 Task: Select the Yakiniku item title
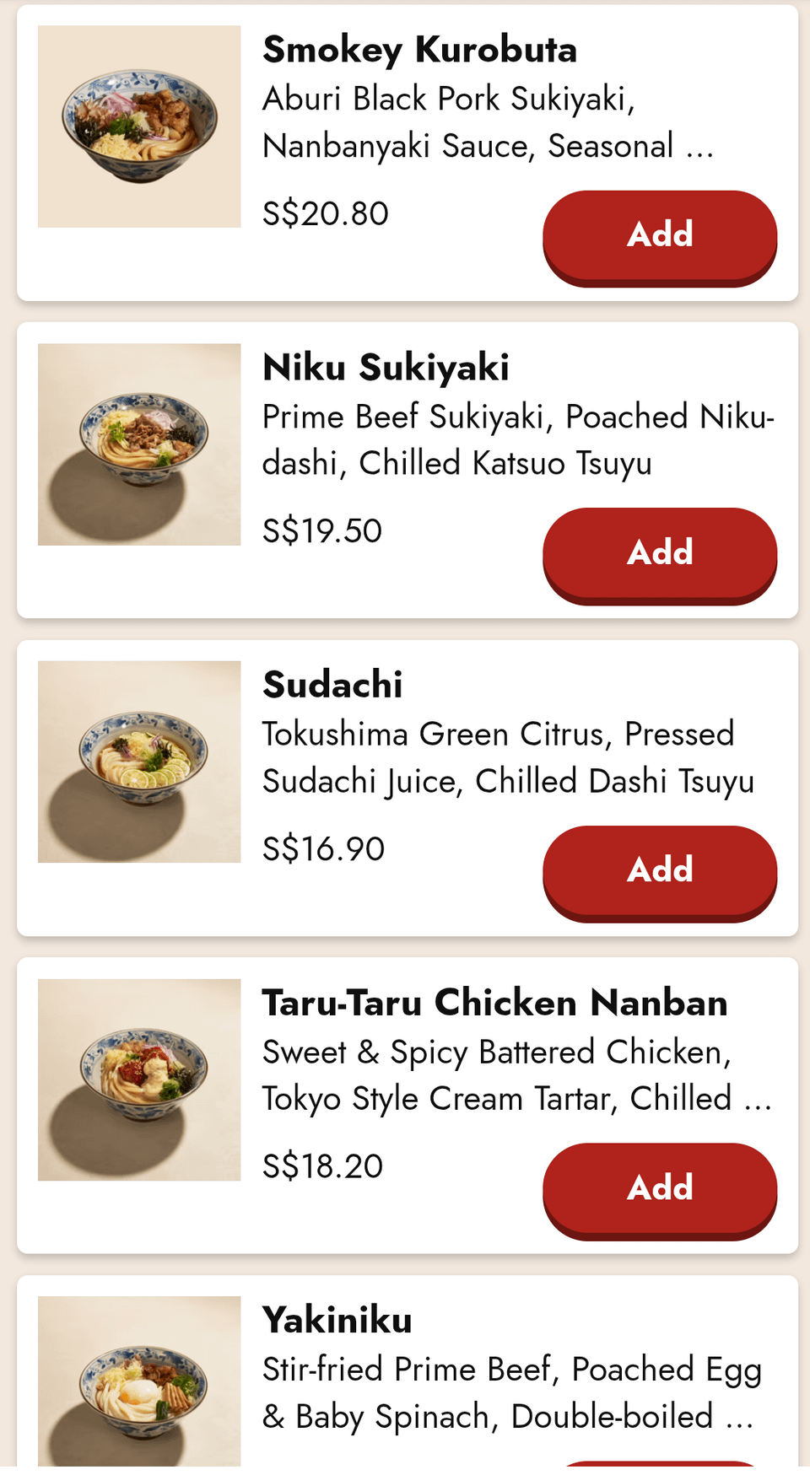tap(337, 1320)
